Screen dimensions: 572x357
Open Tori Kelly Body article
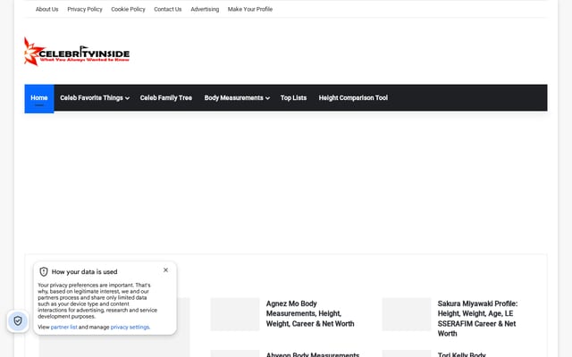[x=461, y=354]
